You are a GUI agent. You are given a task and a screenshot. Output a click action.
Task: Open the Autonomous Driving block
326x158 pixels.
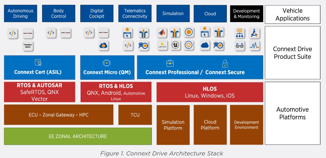click(x=20, y=14)
